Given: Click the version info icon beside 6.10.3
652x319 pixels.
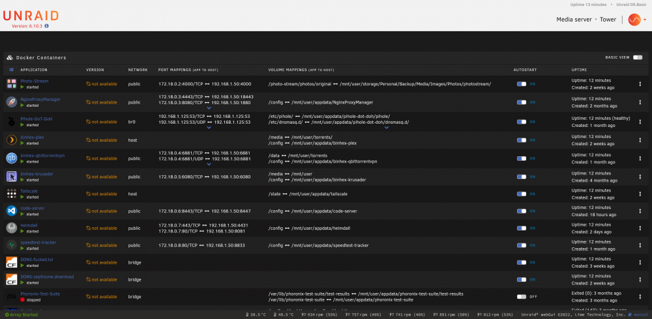Looking at the screenshot, I should click(x=46, y=26).
